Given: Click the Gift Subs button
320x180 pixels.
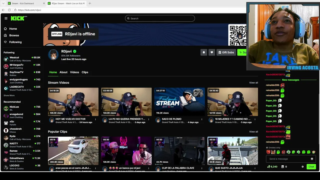Looking at the screenshot, I should coord(226,52).
